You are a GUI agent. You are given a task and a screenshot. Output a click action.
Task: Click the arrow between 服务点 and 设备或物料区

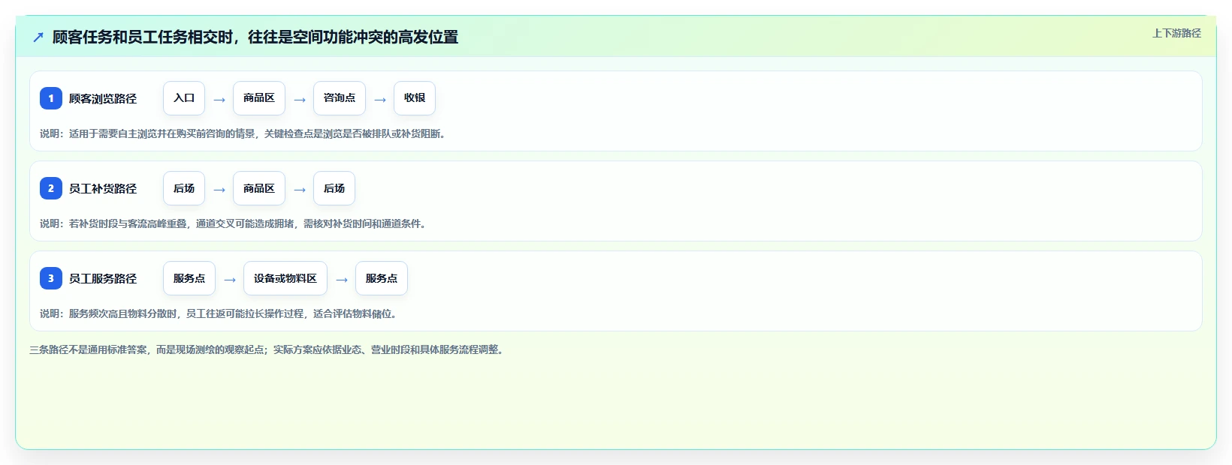(230, 279)
